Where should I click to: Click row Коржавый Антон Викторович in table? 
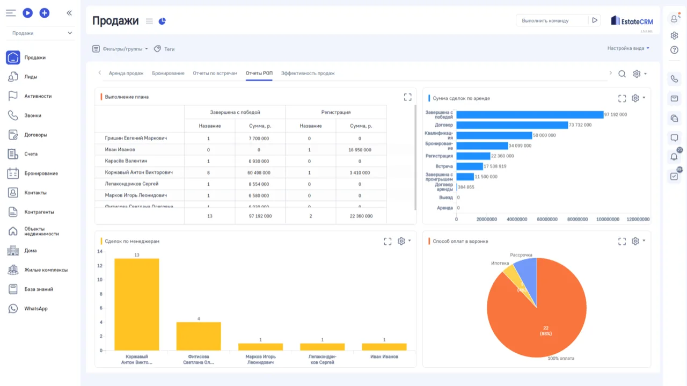(x=240, y=172)
